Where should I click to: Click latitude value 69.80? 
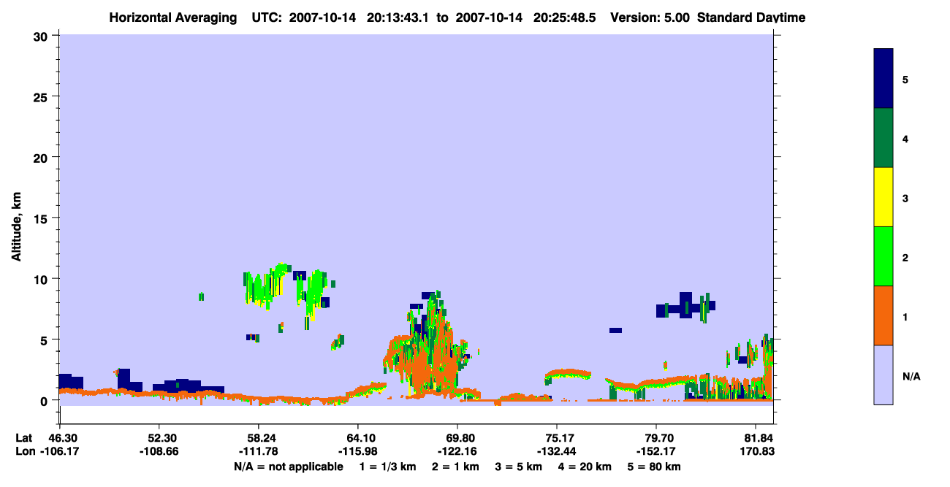[457, 438]
